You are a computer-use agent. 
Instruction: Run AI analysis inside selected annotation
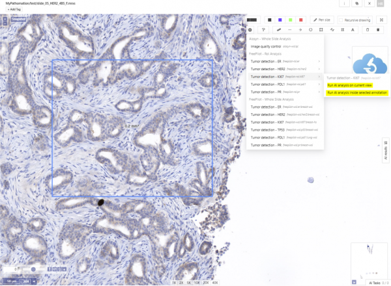coord(356,93)
